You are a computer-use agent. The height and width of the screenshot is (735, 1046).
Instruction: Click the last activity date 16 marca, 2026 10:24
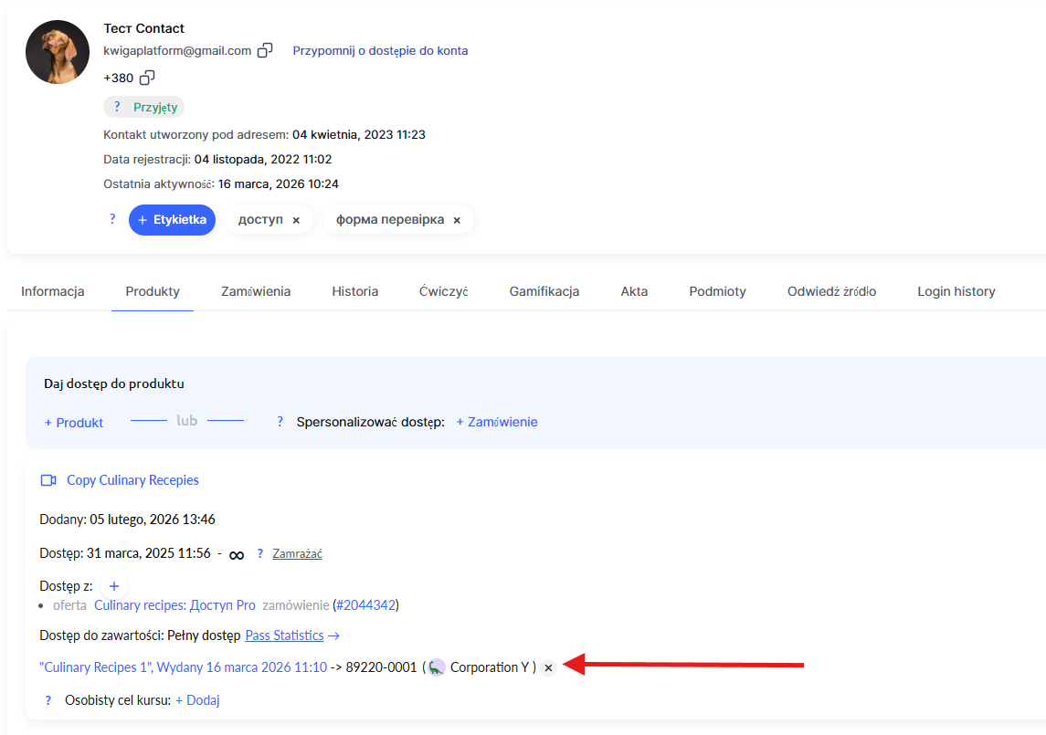click(x=279, y=184)
